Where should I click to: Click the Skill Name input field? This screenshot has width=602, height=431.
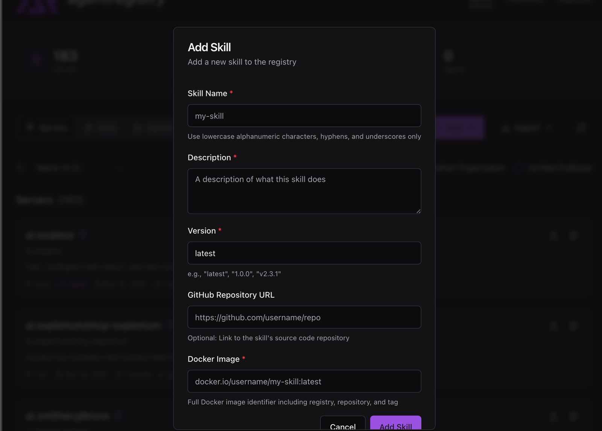click(x=304, y=116)
